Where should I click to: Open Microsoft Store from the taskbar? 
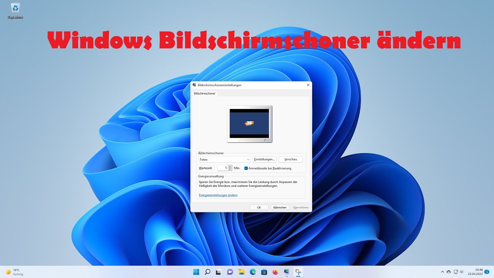264,272
